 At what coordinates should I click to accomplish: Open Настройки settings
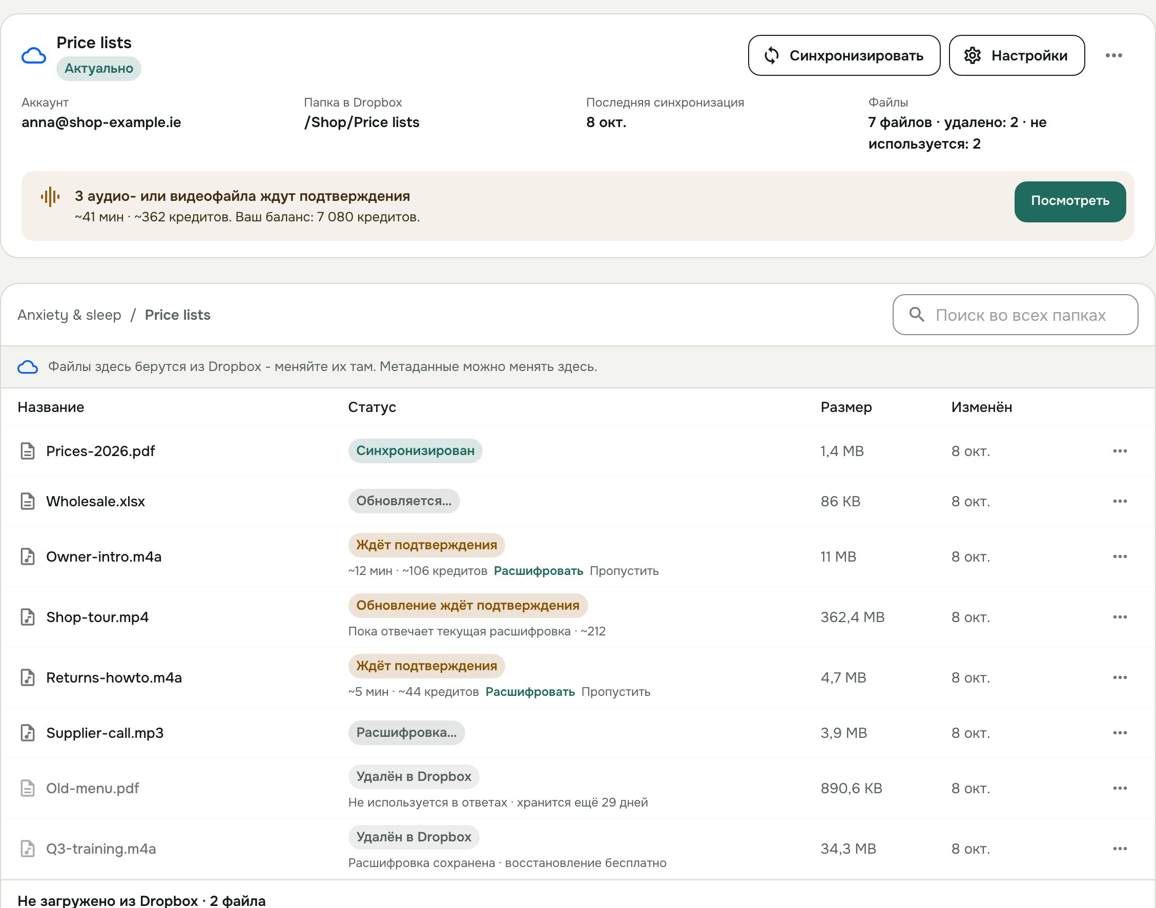[1016, 55]
